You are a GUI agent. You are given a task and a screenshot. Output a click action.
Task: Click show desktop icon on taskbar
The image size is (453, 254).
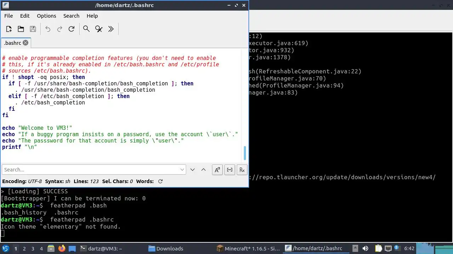pyautogui.click(x=72, y=248)
